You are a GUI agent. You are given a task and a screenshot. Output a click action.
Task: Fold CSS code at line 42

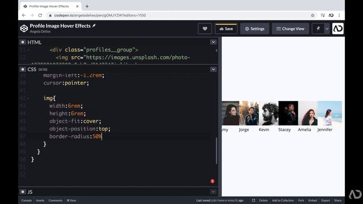click(x=28, y=98)
